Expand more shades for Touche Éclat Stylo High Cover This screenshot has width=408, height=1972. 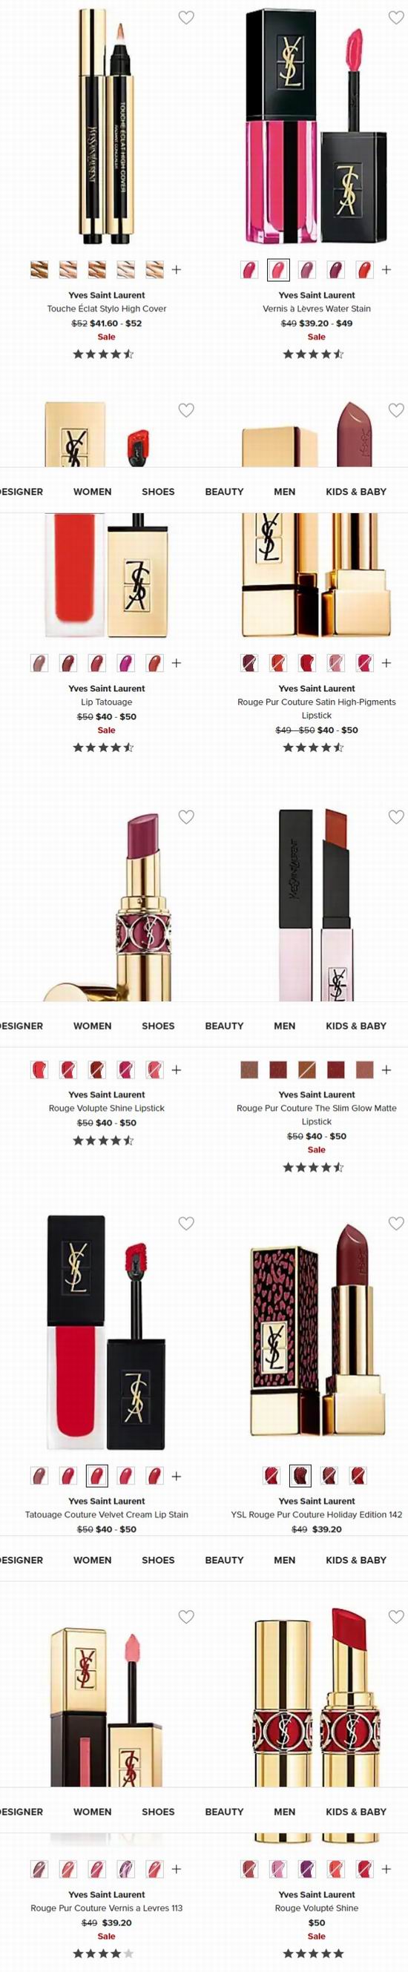tap(176, 269)
